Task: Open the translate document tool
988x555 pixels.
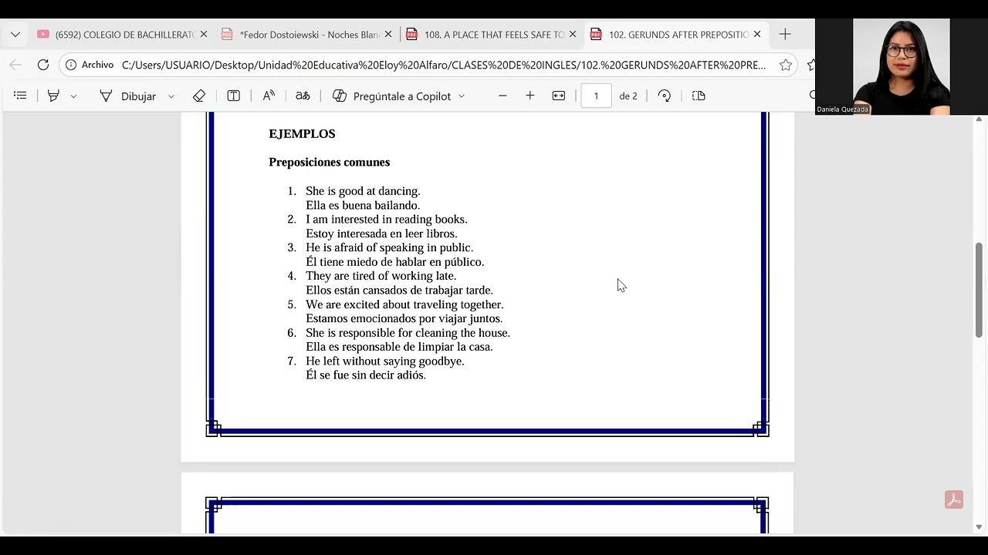Action: [x=303, y=96]
